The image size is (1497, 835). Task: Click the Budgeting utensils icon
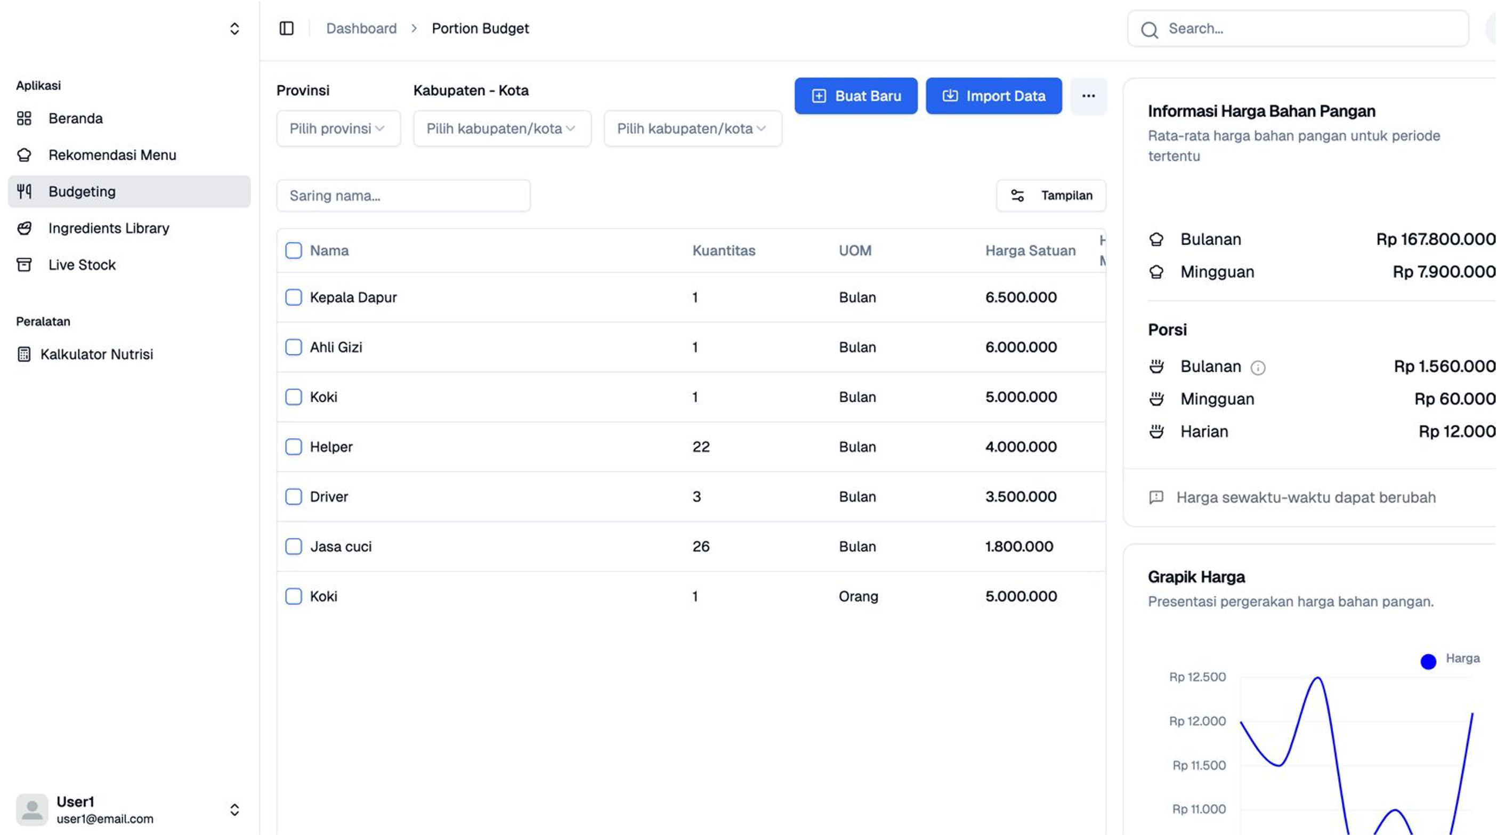(25, 191)
